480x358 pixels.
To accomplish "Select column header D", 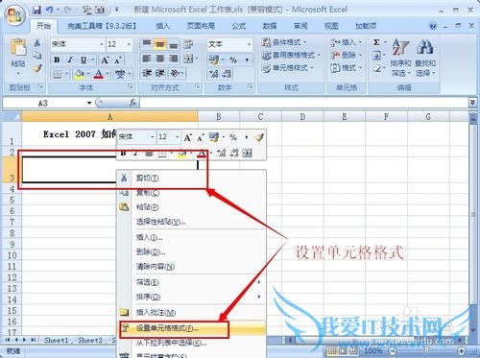I will pyautogui.click(x=302, y=117).
